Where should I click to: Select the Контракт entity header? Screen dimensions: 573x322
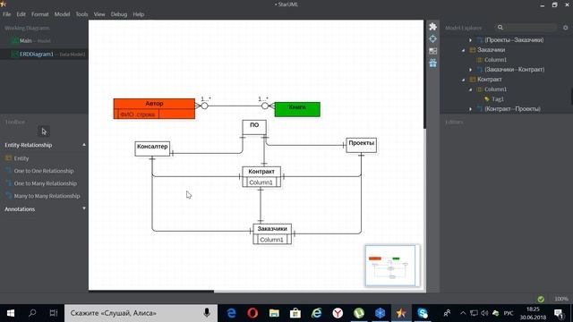click(261, 172)
